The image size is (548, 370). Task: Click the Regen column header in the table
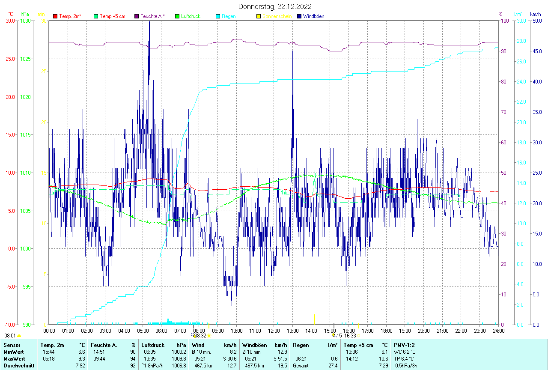[301, 345]
